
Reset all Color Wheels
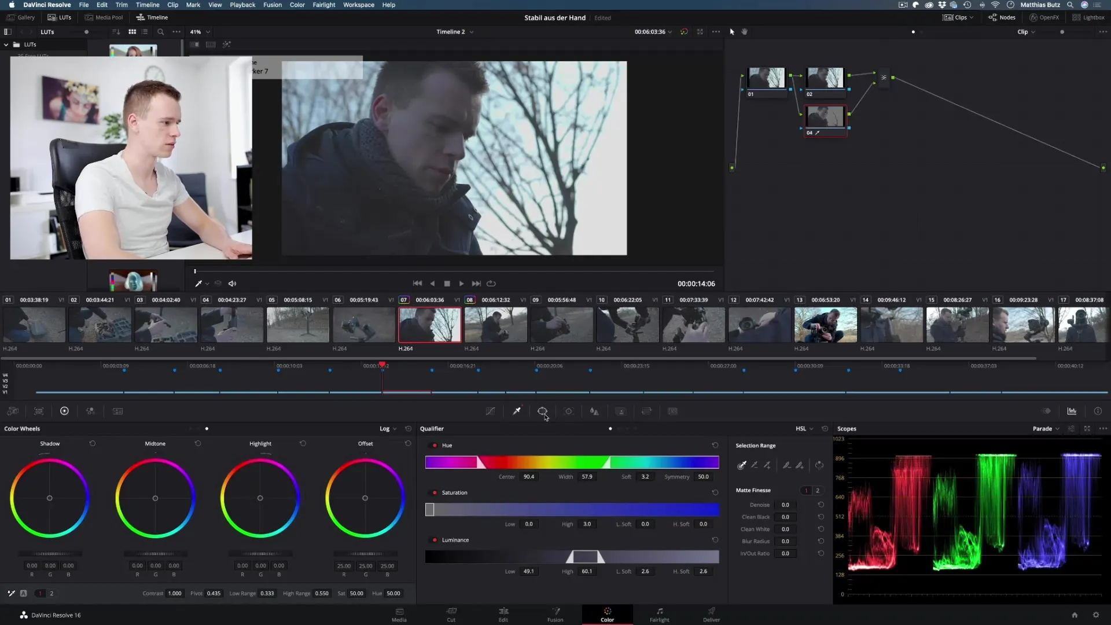click(x=409, y=429)
